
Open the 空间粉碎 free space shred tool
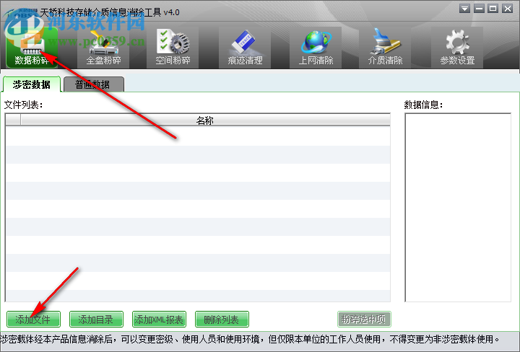coord(173,48)
